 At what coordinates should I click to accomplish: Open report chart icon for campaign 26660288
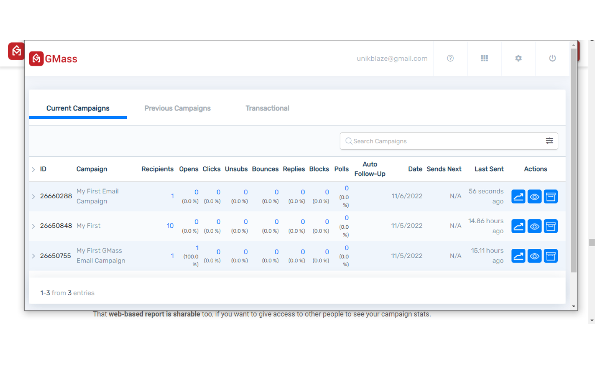[x=518, y=196]
